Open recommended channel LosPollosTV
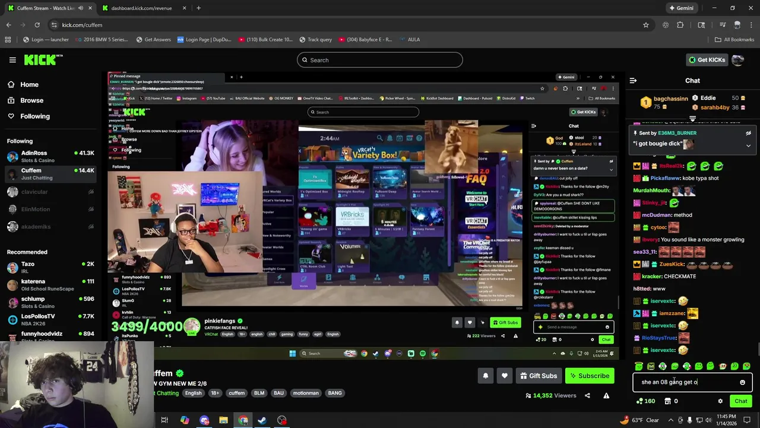 50,319
